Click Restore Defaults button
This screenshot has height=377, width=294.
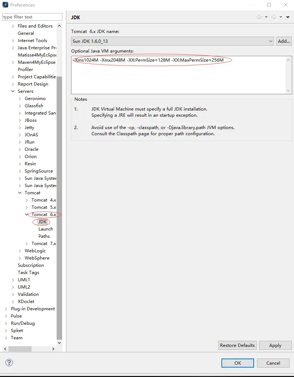237,345
